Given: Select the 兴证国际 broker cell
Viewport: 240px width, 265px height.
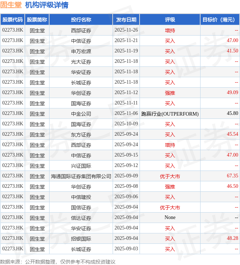Looking at the screenshot, I should coord(81,166).
